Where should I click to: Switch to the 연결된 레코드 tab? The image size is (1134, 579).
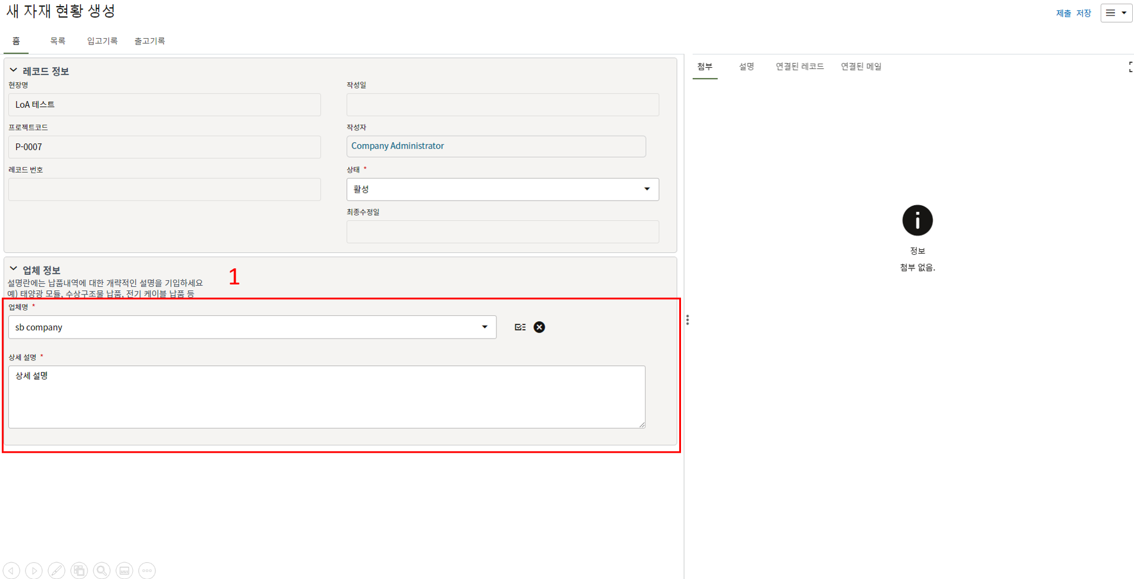799,67
